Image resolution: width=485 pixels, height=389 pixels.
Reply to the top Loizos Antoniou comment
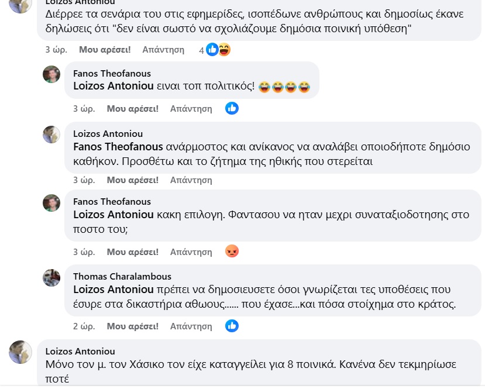coord(163,50)
